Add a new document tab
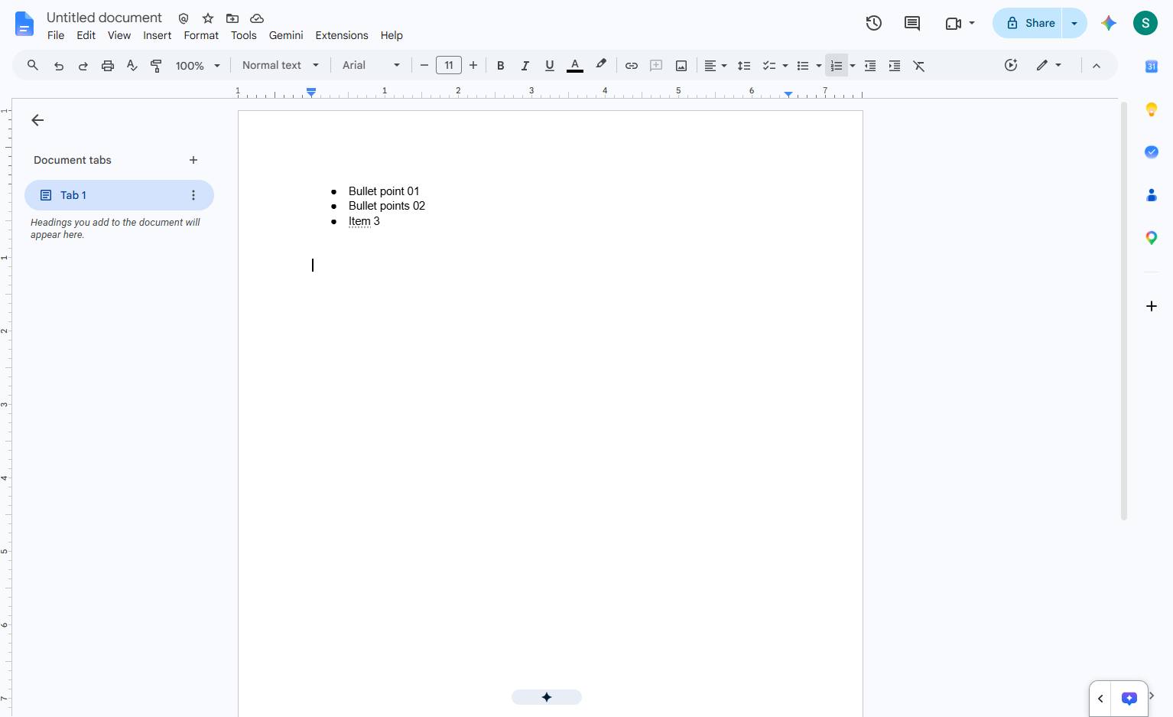1173x717 pixels. point(193,160)
